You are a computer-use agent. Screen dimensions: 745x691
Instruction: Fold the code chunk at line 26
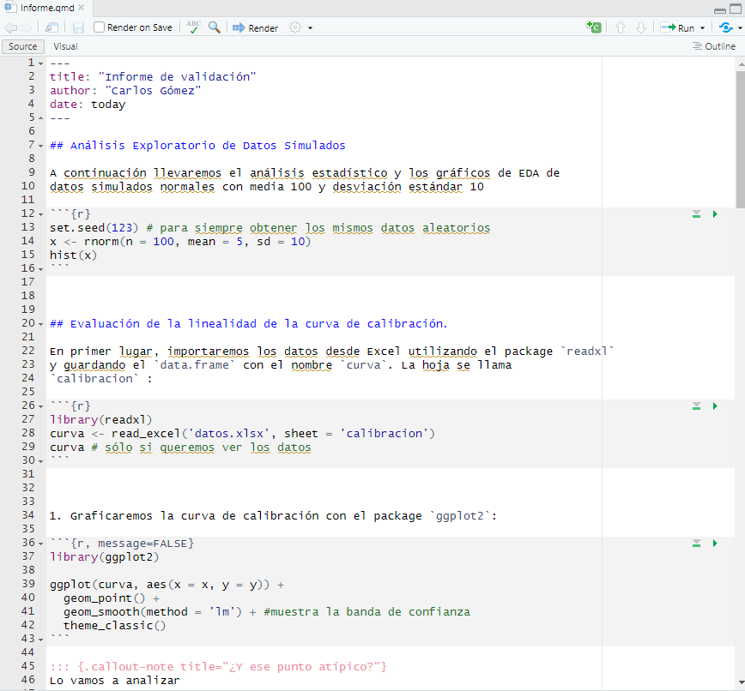coord(42,406)
